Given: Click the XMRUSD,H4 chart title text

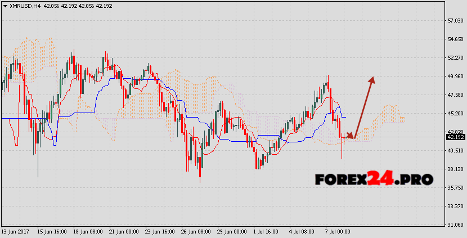Looking at the screenshot, I should pyautogui.click(x=20, y=6).
